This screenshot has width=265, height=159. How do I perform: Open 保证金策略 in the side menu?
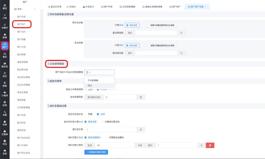(x=23, y=93)
